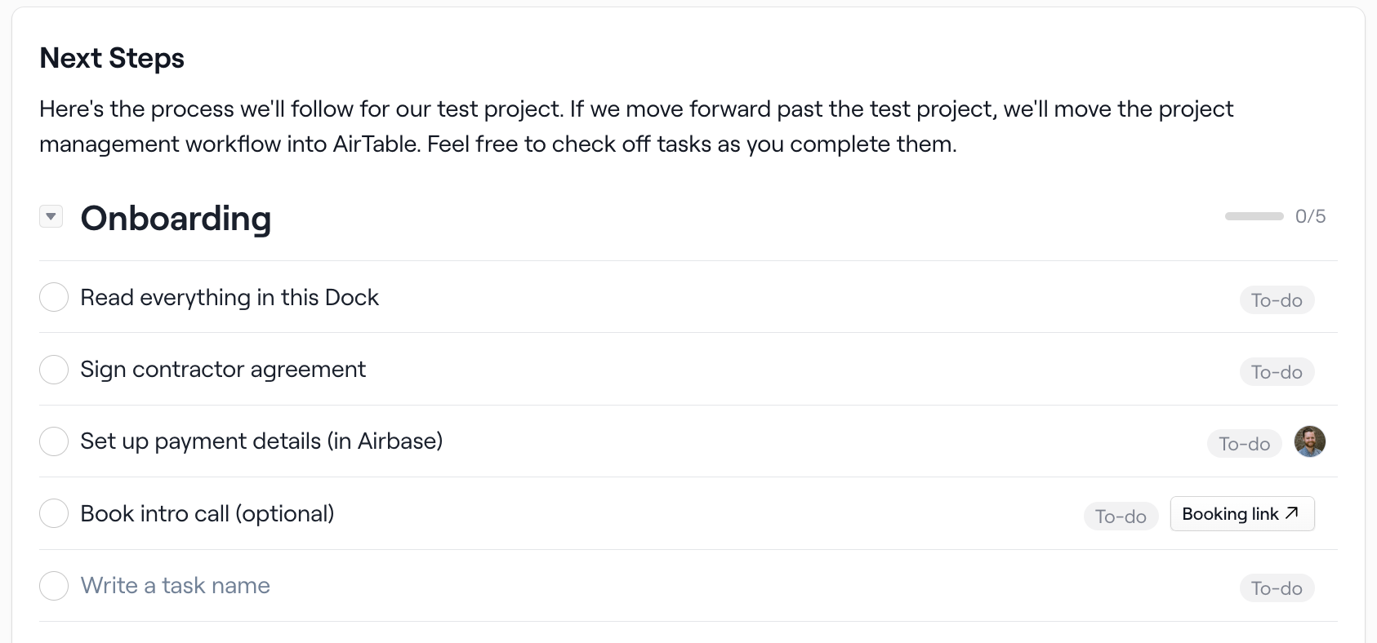
Task: Open To-do status on the blank task
Action: [1277, 588]
